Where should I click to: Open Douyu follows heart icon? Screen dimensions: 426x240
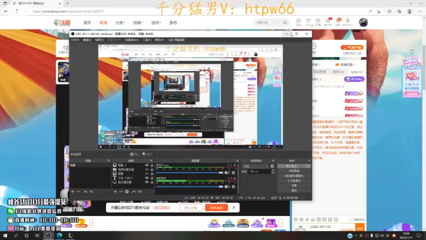tap(308, 21)
